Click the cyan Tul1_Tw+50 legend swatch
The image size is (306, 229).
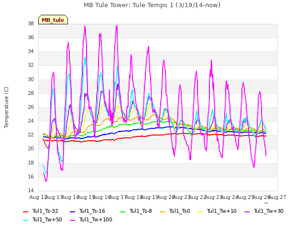25,220
